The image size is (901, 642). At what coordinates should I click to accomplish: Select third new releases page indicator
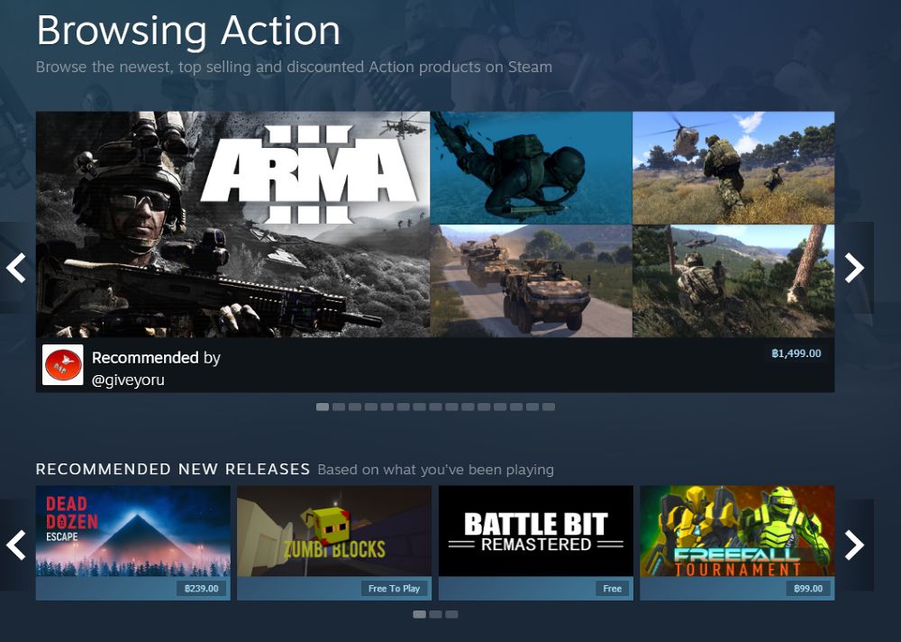click(x=451, y=614)
